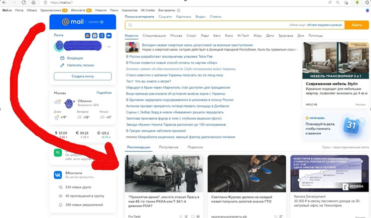Click the VKontakte logo in the sidebar widget

[x=58, y=175]
